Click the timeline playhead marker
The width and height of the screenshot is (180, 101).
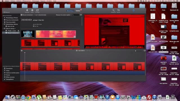(25, 53)
